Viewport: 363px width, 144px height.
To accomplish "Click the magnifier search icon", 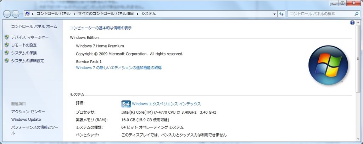I will point(356,14).
